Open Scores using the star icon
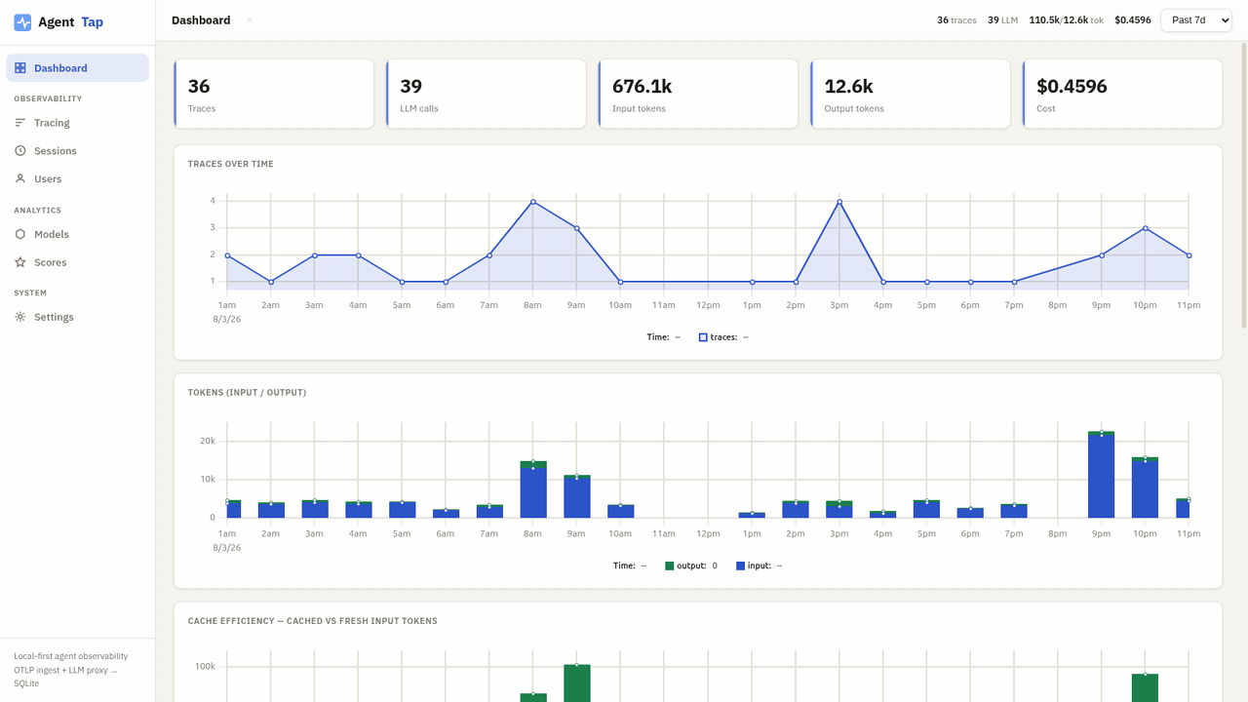This screenshot has height=702, width=1248. 20,262
